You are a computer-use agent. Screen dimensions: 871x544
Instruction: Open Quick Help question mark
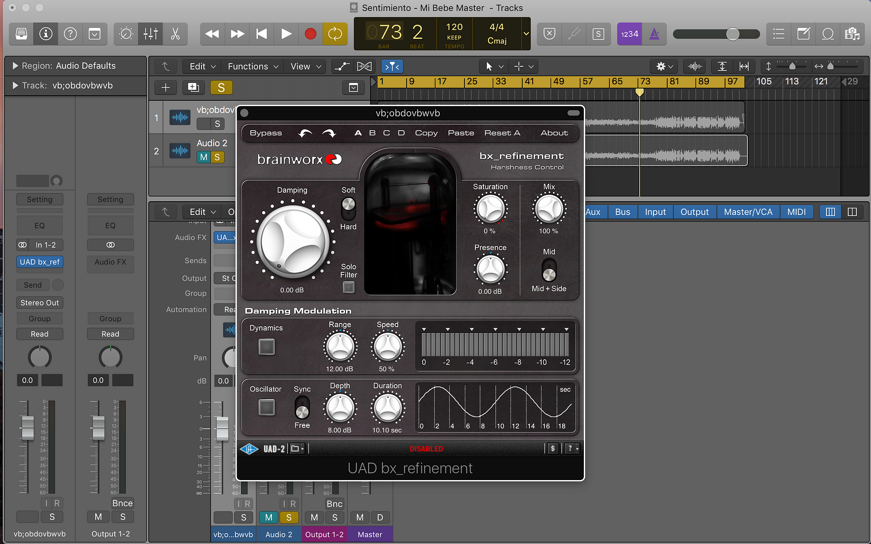point(70,34)
